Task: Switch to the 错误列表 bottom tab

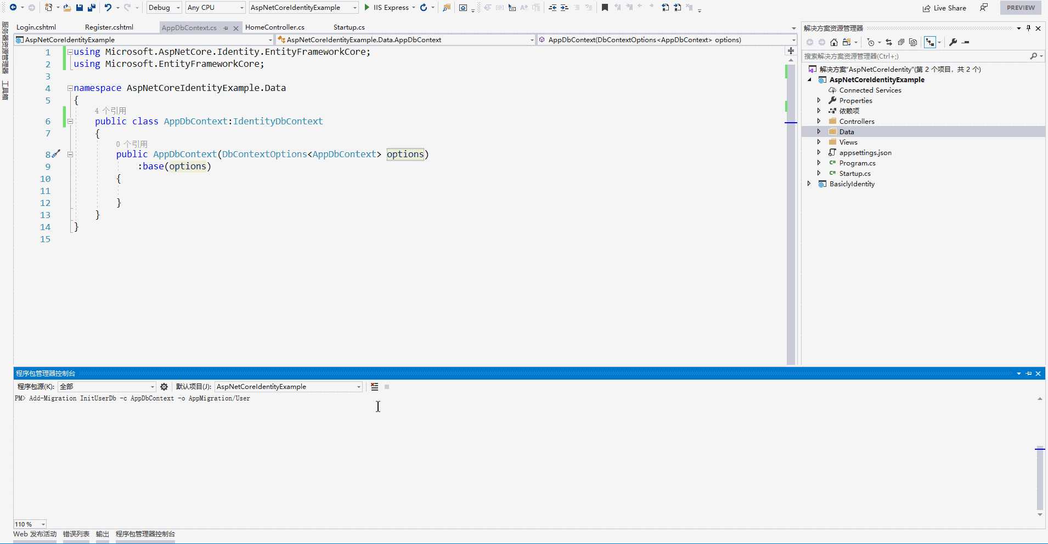Action: [76, 534]
